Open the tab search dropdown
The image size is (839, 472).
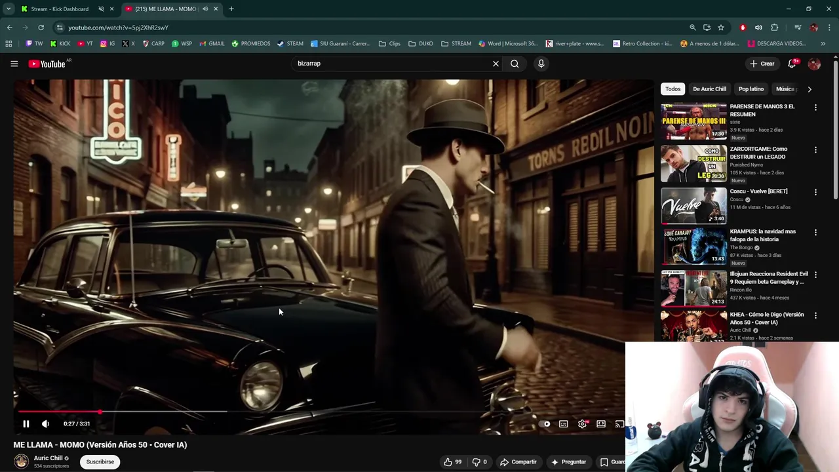(x=9, y=9)
